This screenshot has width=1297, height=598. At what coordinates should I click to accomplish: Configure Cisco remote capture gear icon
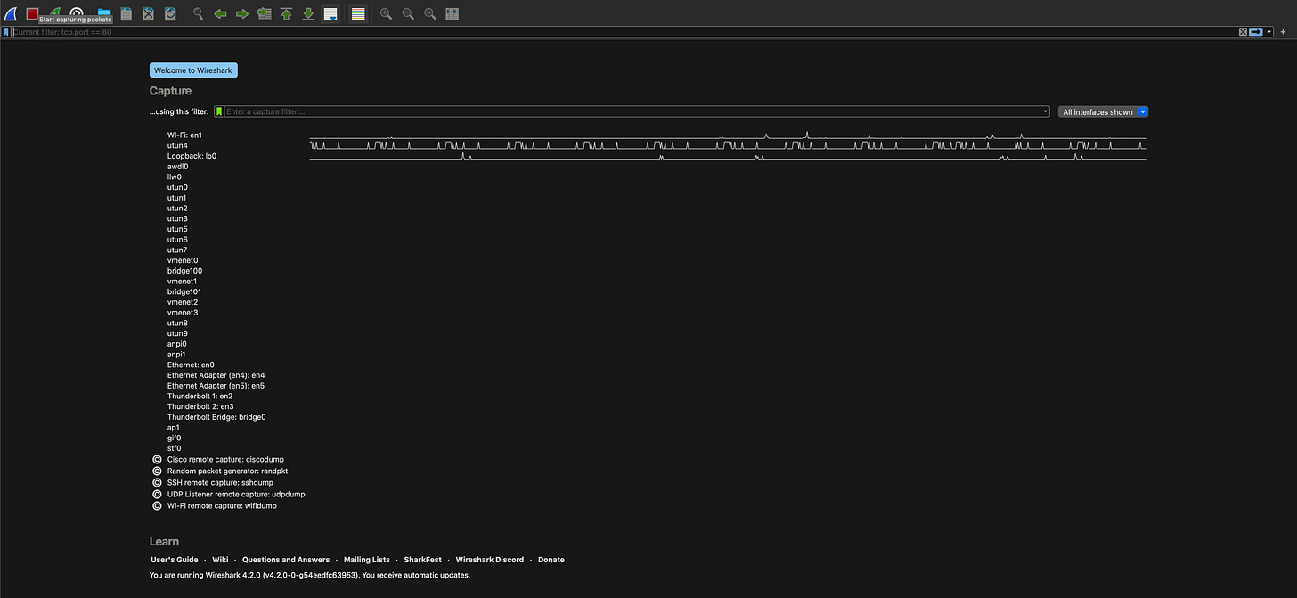coord(157,460)
